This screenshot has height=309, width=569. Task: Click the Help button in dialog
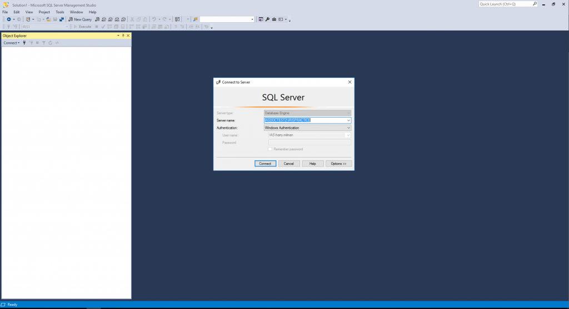(x=312, y=164)
